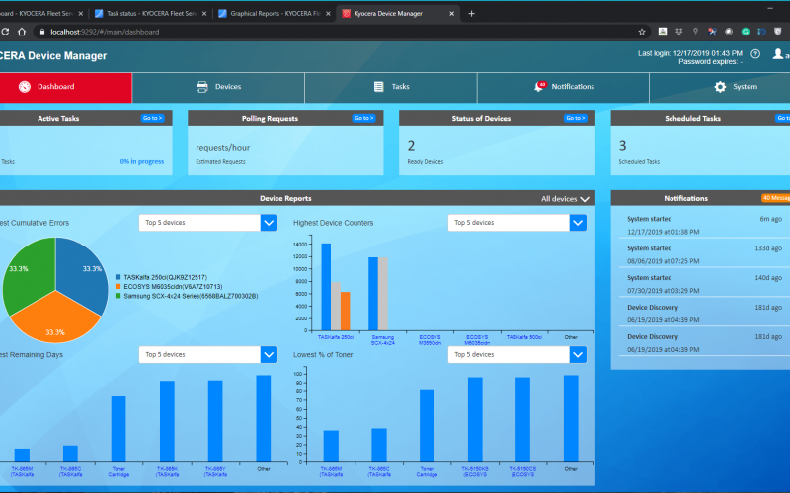Click Go to in Active Tasks
The image size is (790, 493).
[x=152, y=118]
